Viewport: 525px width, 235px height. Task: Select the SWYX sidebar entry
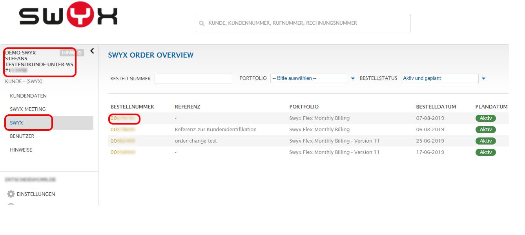click(16, 123)
